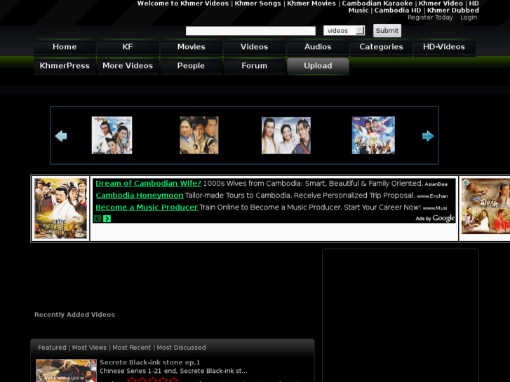Click the search text field
The image size is (510, 382).
[250, 31]
